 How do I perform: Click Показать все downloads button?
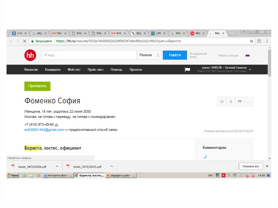pyautogui.click(x=251, y=166)
